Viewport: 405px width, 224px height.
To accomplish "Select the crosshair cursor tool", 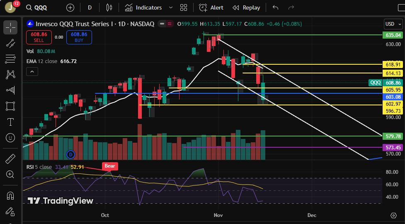I will [x=10, y=27].
